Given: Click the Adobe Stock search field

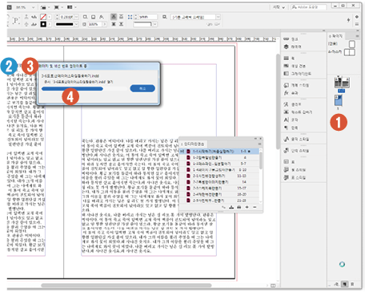Looking at the screenshot, I should (x=309, y=7).
